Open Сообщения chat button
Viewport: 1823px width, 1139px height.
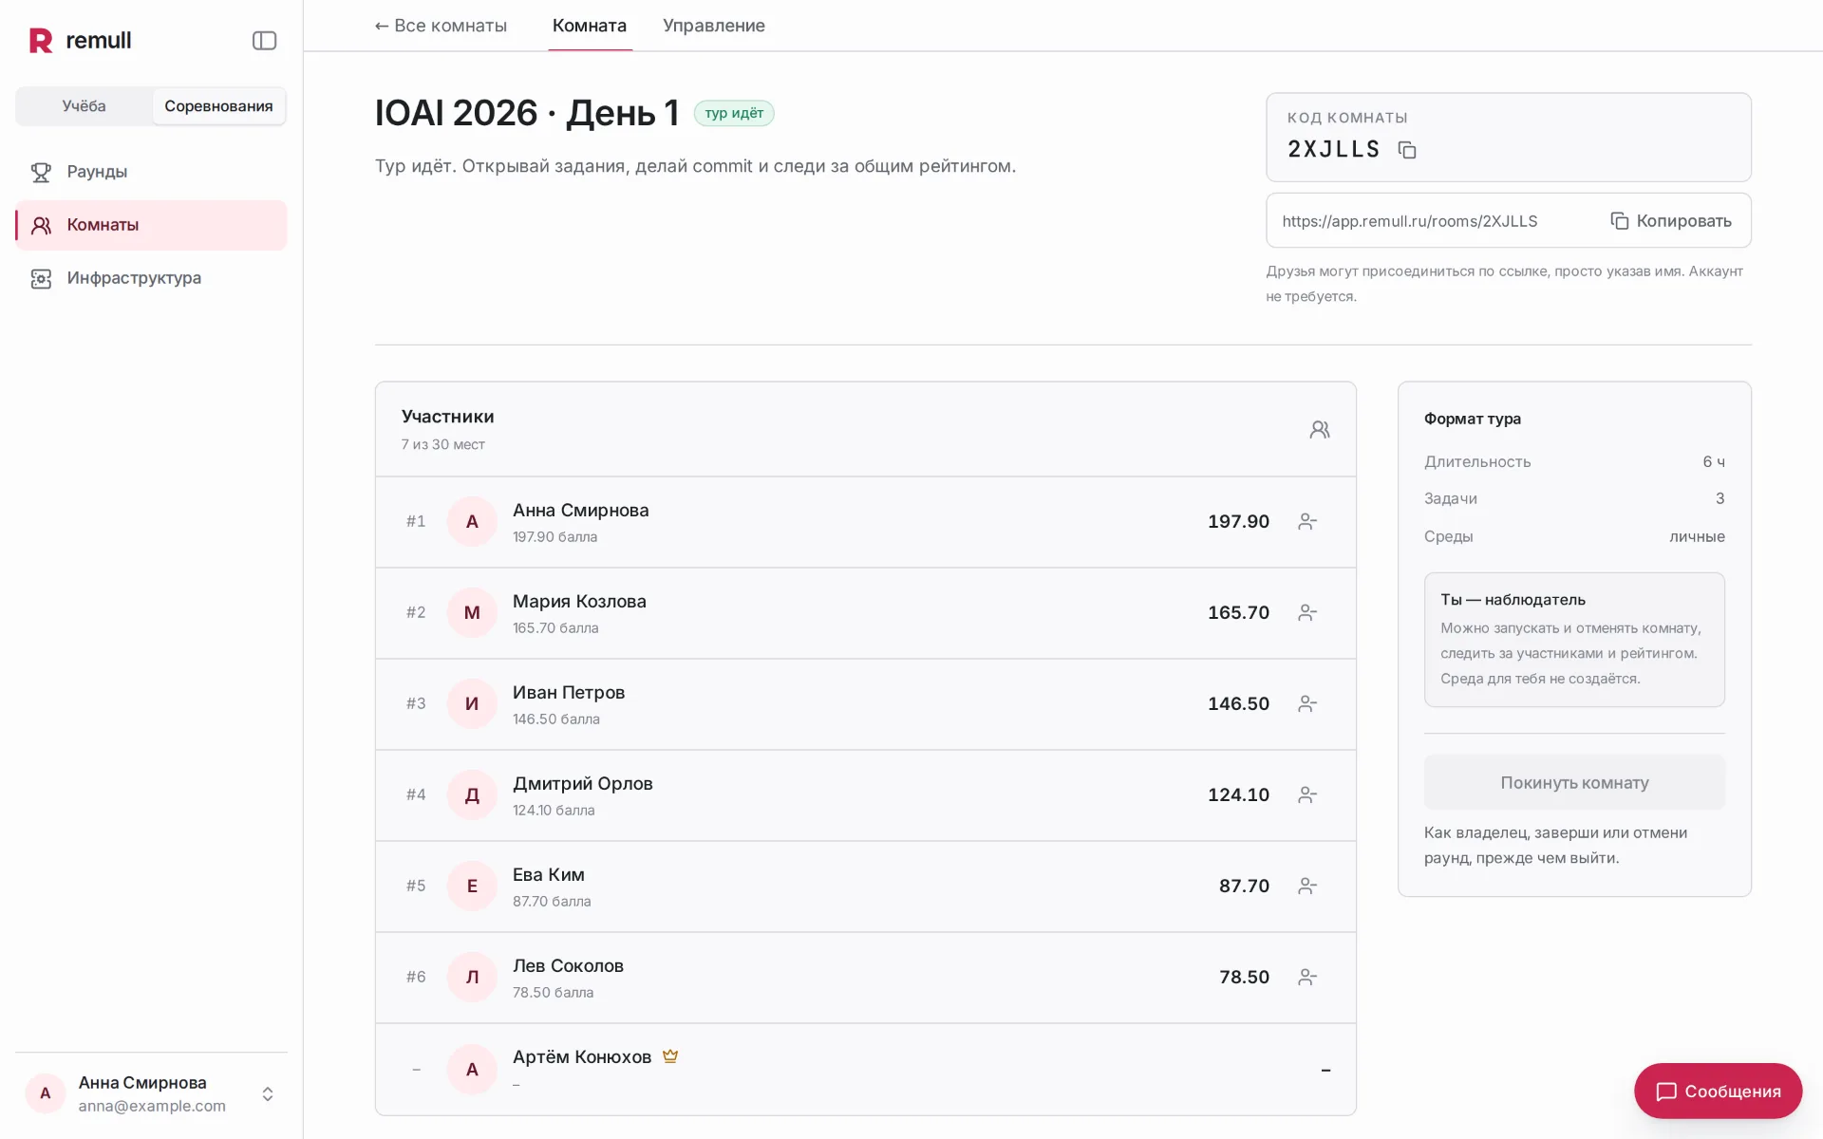[x=1718, y=1091]
